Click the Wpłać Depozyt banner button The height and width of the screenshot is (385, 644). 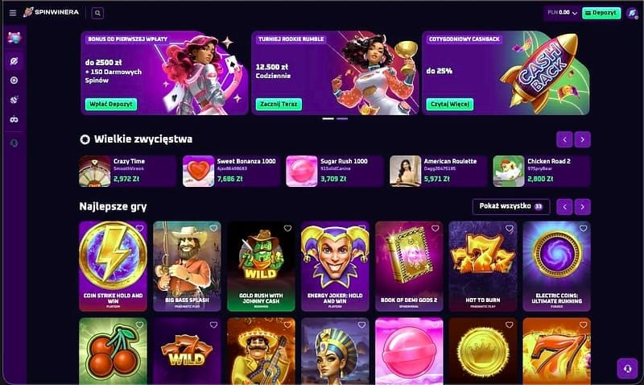(111, 104)
